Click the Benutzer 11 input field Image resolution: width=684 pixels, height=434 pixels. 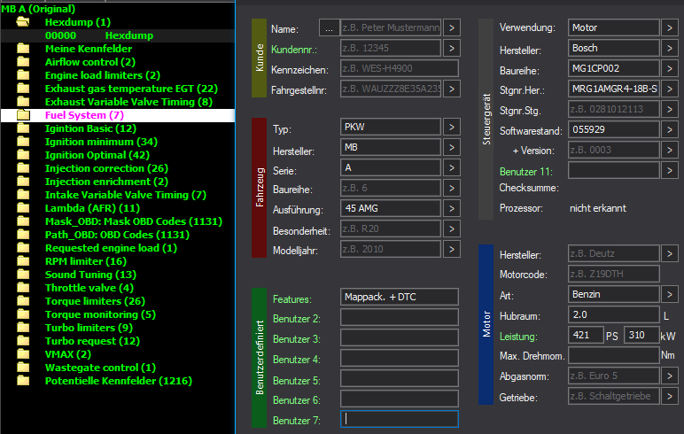613,170
